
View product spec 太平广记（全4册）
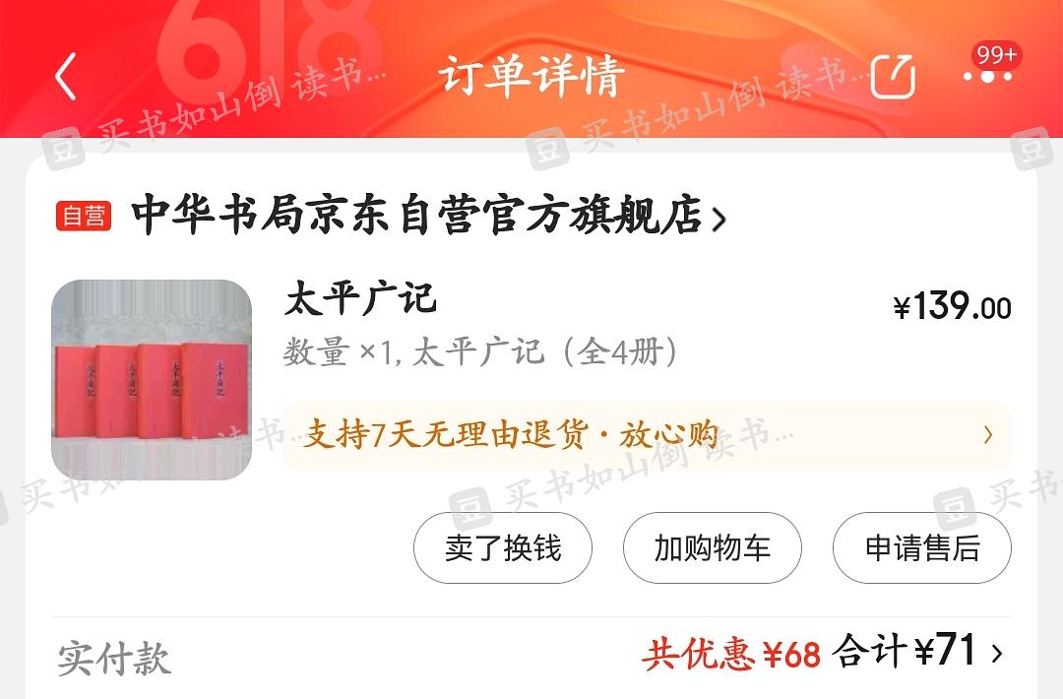pyautogui.click(x=545, y=351)
